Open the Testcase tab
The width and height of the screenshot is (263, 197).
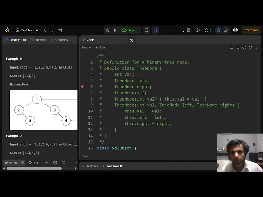(90, 166)
